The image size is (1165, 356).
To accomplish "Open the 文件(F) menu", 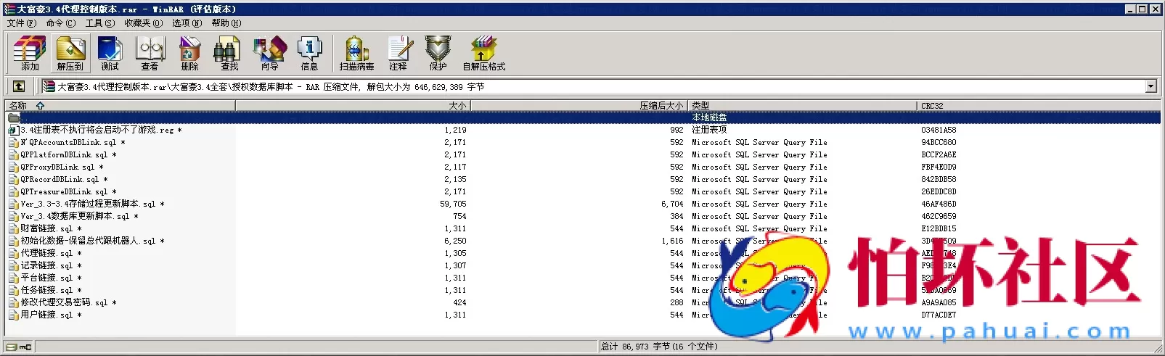I will point(22,23).
